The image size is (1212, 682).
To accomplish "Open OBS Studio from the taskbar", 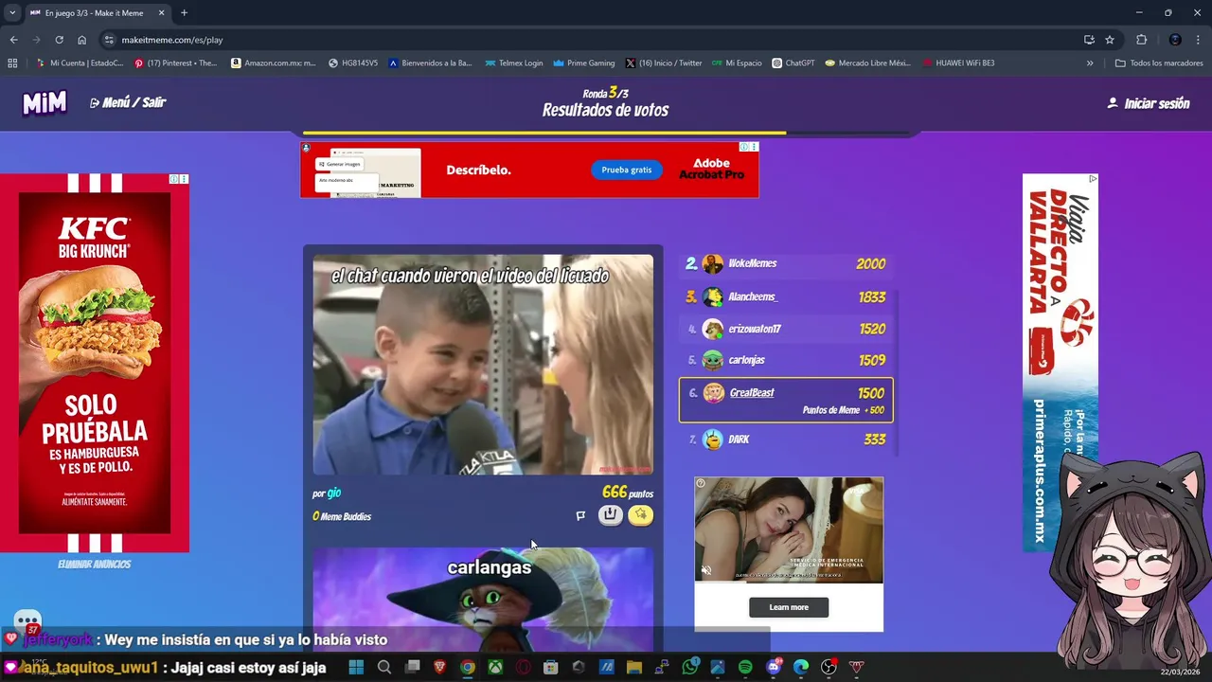I will 829,668.
